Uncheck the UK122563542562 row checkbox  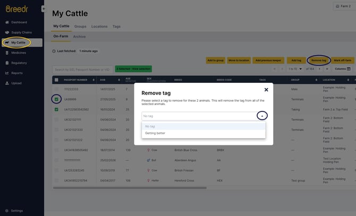point(56,109)
